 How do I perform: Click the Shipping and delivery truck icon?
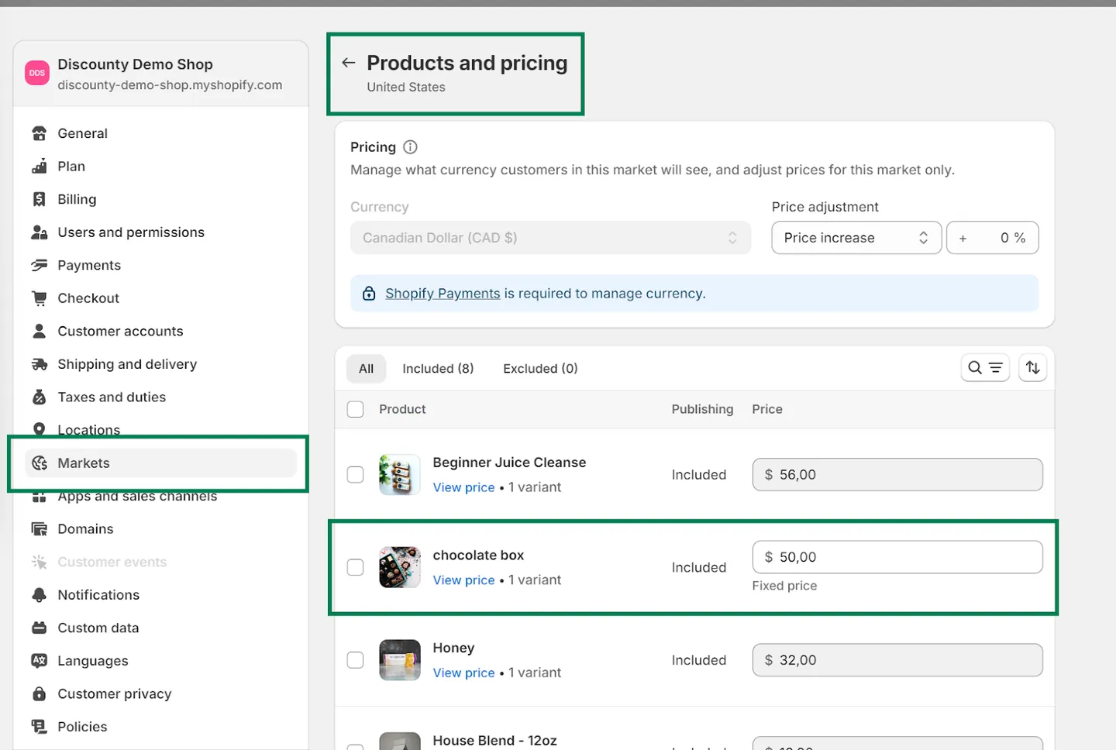tap(39, 364)
